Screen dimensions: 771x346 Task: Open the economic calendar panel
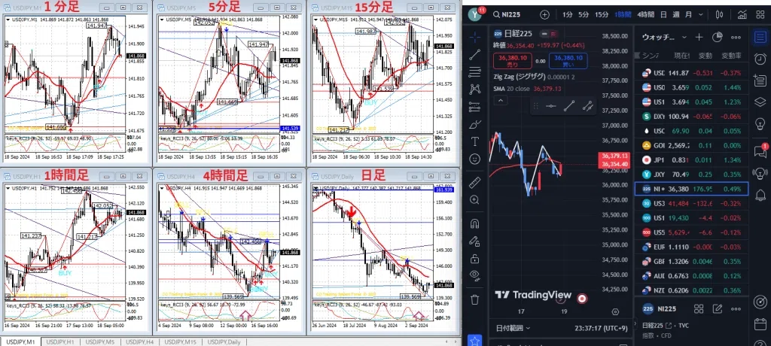coord(760,324)
